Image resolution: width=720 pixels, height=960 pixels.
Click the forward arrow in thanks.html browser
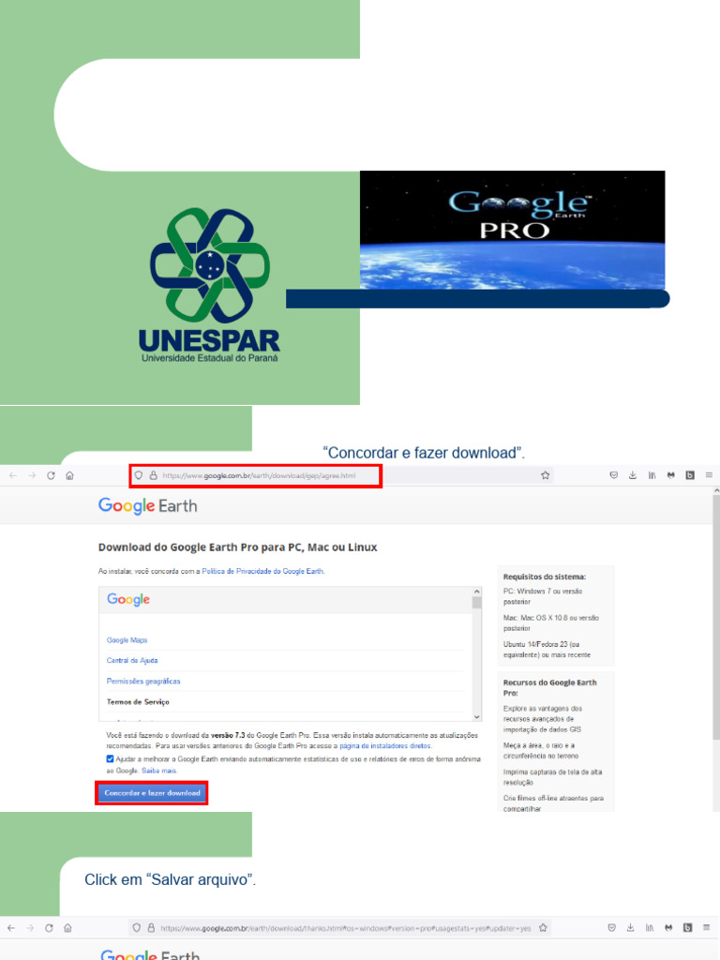[30, 928]
